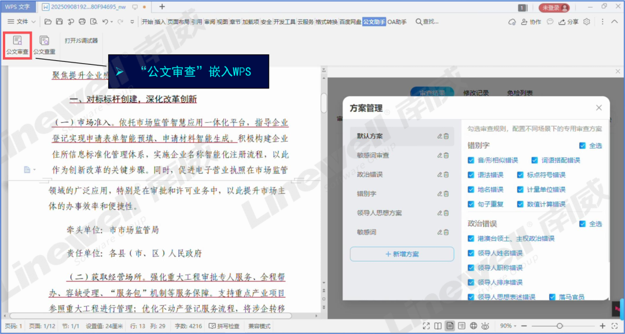
Task: Open the Print Preview icon
Action: pos(94,20)
